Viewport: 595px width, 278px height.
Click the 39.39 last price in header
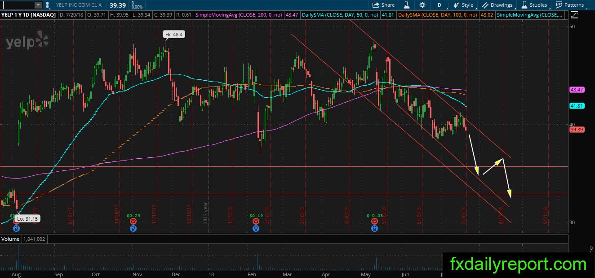[117, 5]
